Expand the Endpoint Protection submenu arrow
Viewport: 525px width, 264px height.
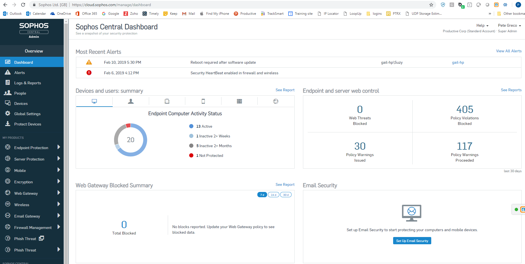point(59,147)
